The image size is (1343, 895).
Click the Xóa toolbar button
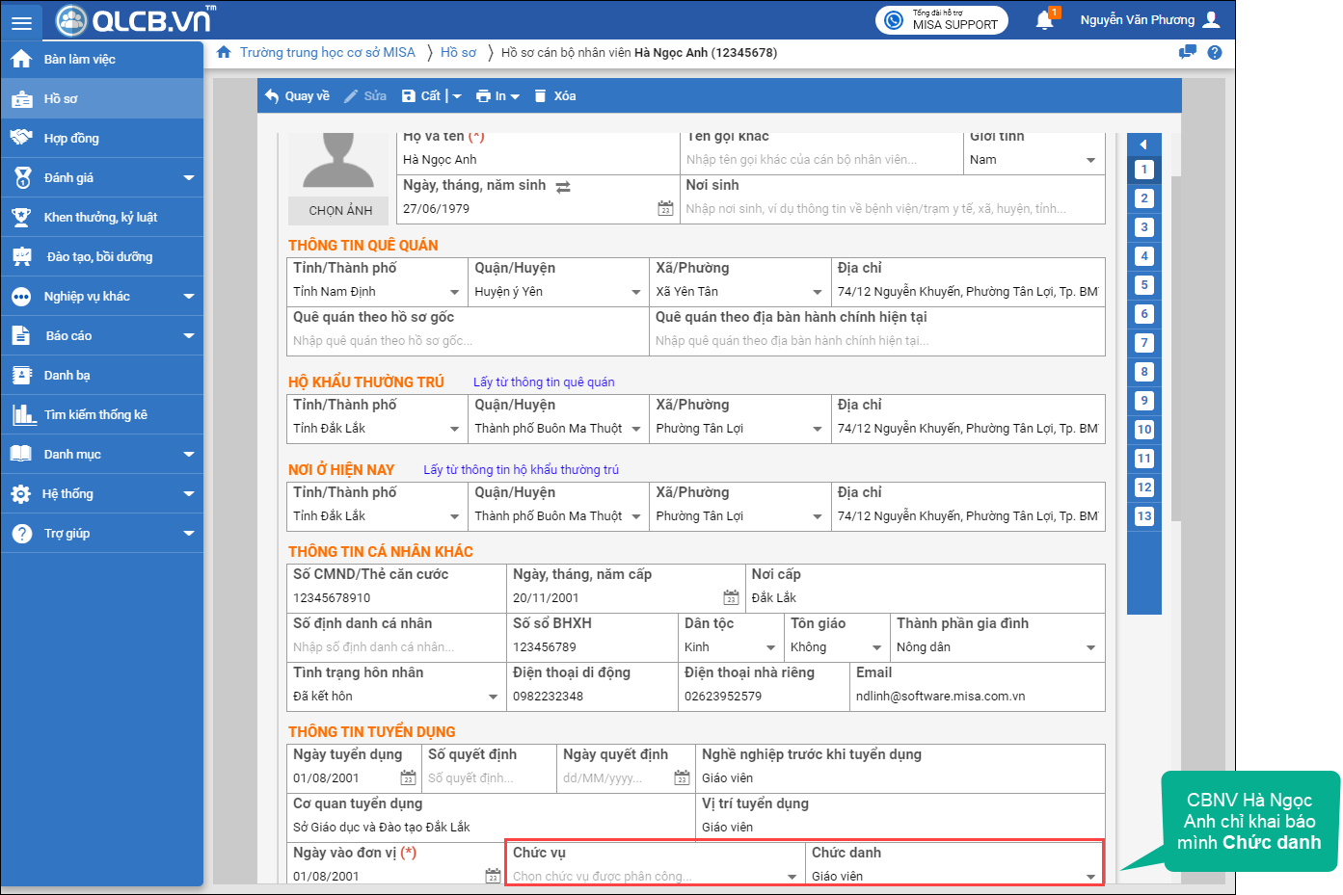(555, 95)
